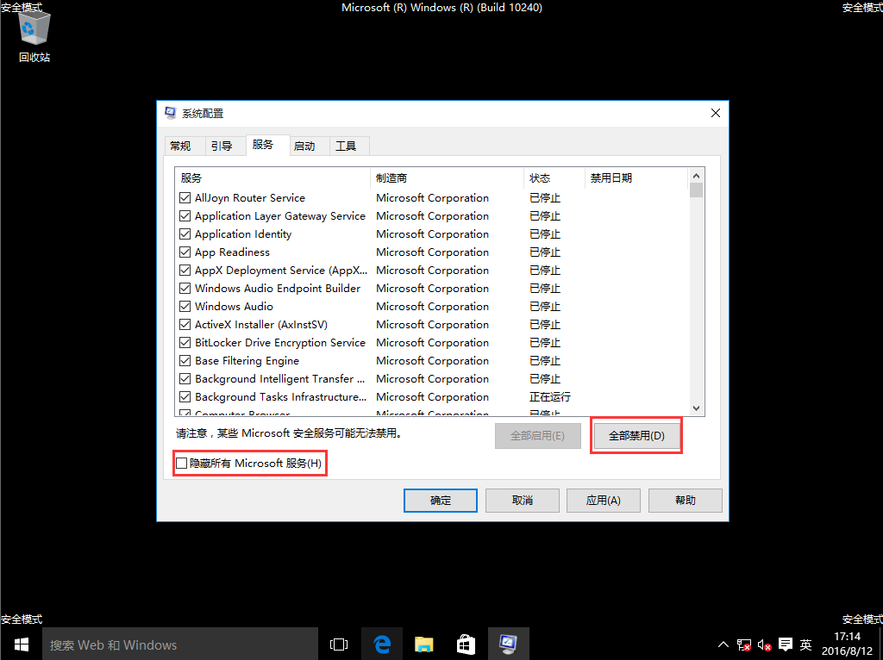Viewport: 883px width, 660px height.
Task: Sort by the 禁用日期 column header
Action: tap(636, 177)
